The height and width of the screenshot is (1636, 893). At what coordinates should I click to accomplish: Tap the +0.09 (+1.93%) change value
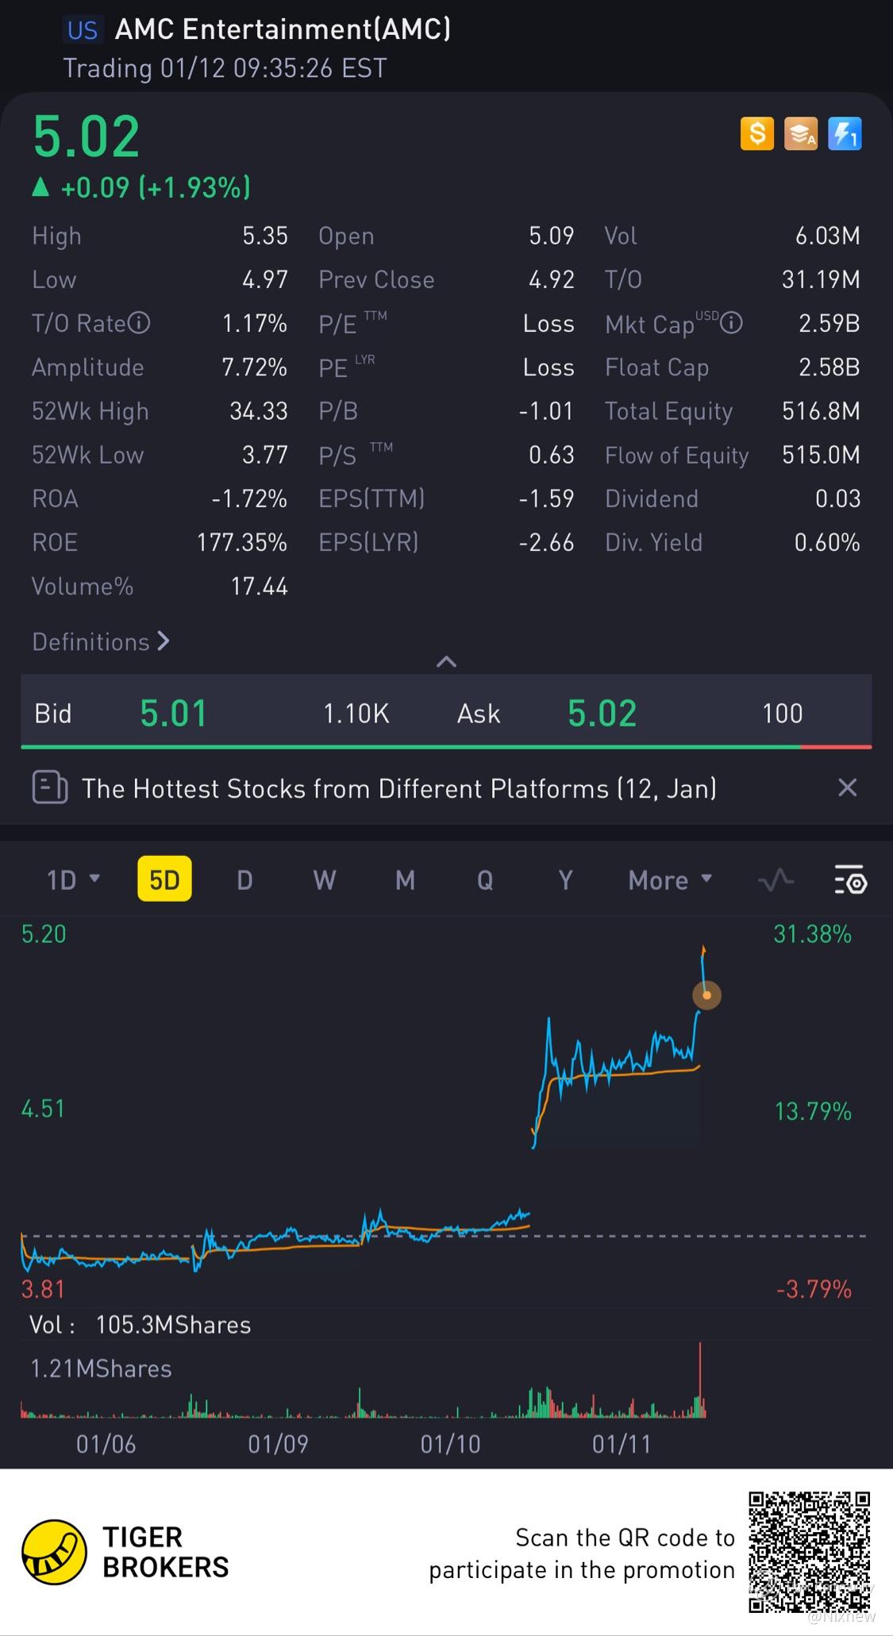(x=156, y=187)
